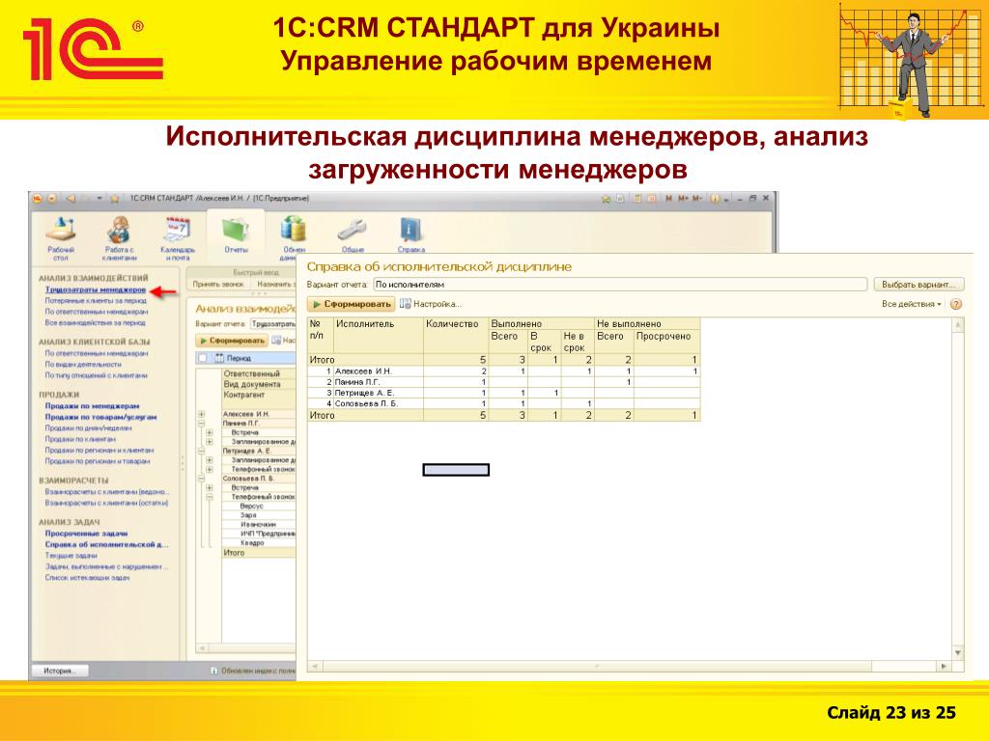Select the Версус tree row
The image size is (989, 741).
(x=259, y=506)
